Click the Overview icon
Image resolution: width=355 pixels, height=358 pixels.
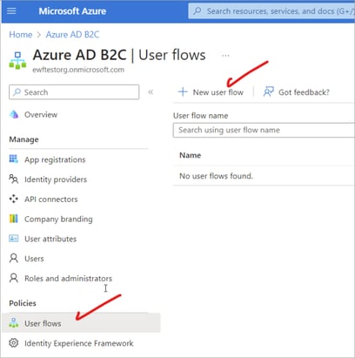(14, 114)
